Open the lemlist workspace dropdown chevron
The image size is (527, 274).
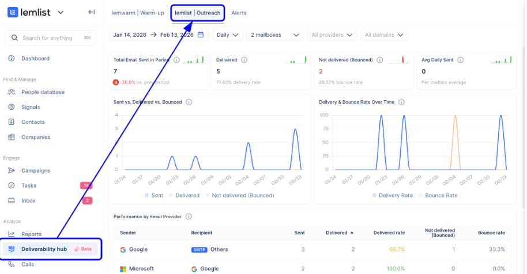click(61, 13)
